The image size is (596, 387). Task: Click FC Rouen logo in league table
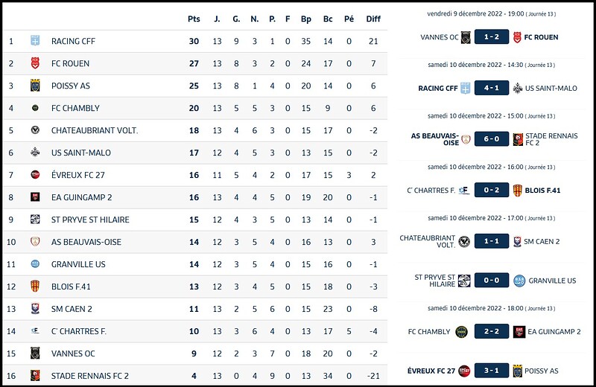[35, 63]
